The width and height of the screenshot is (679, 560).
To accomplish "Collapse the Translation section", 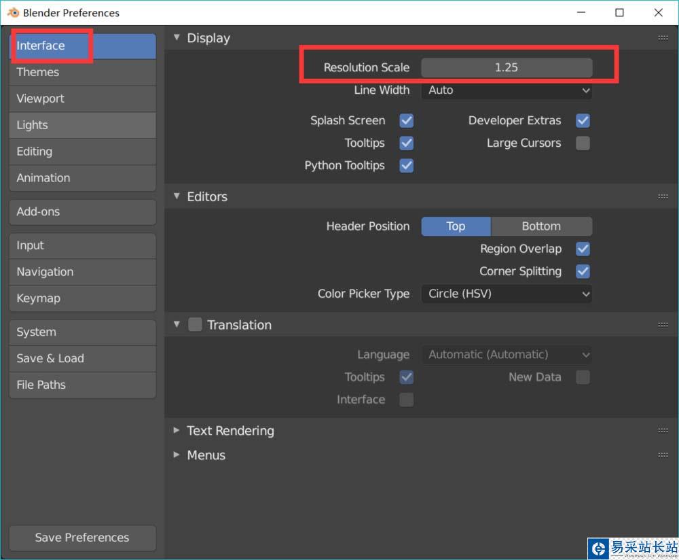I will 177,324.
